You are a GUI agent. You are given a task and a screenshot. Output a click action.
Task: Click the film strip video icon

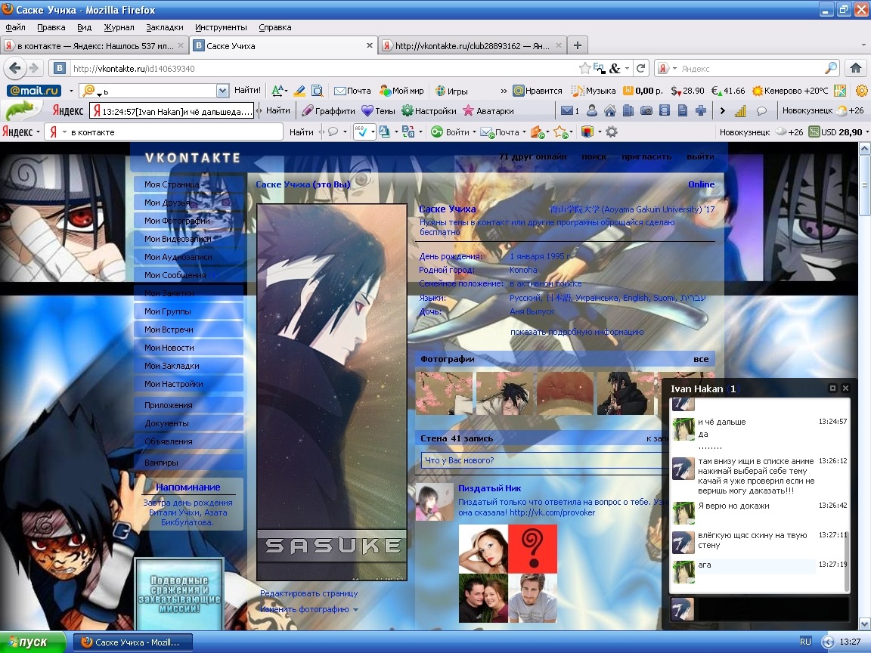pos(665,110)
